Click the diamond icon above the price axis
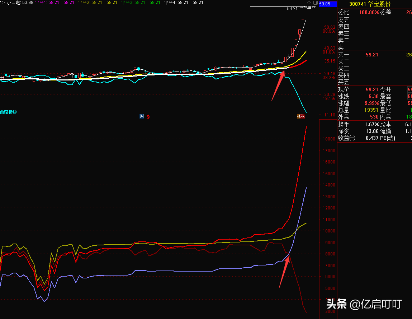Image resolution: width=412 pixels, height=319 pixels. pos(309,3)
